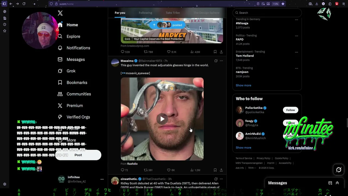This screenshot has width=348, height=196.
Task: Open more options for Tom Holland trend
Action: [x=296, y=52]
